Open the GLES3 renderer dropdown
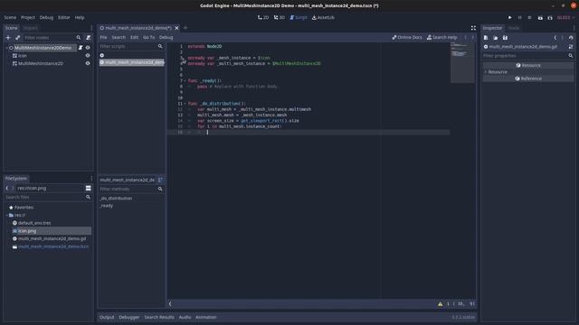 565,17
